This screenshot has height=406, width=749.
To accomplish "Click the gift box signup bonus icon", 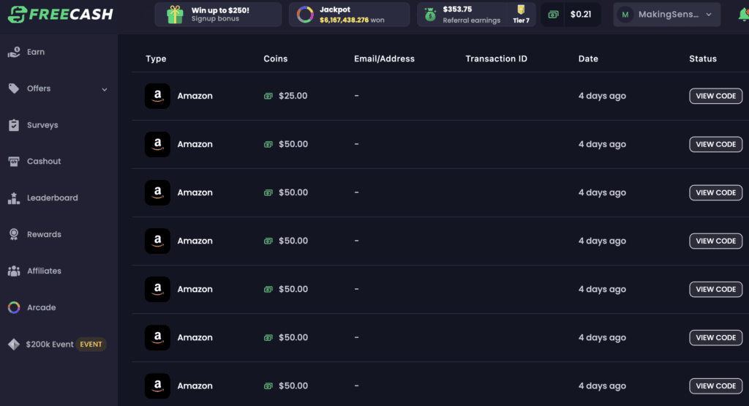I will click(175, 15).
